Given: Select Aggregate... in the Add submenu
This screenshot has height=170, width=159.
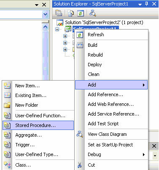Looking at the screenshot, I should 38,135.
